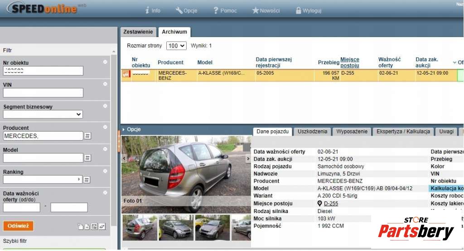Select the Archiwum tab
This screenshot has width=464, height=251.
click(x=174, y=32)
